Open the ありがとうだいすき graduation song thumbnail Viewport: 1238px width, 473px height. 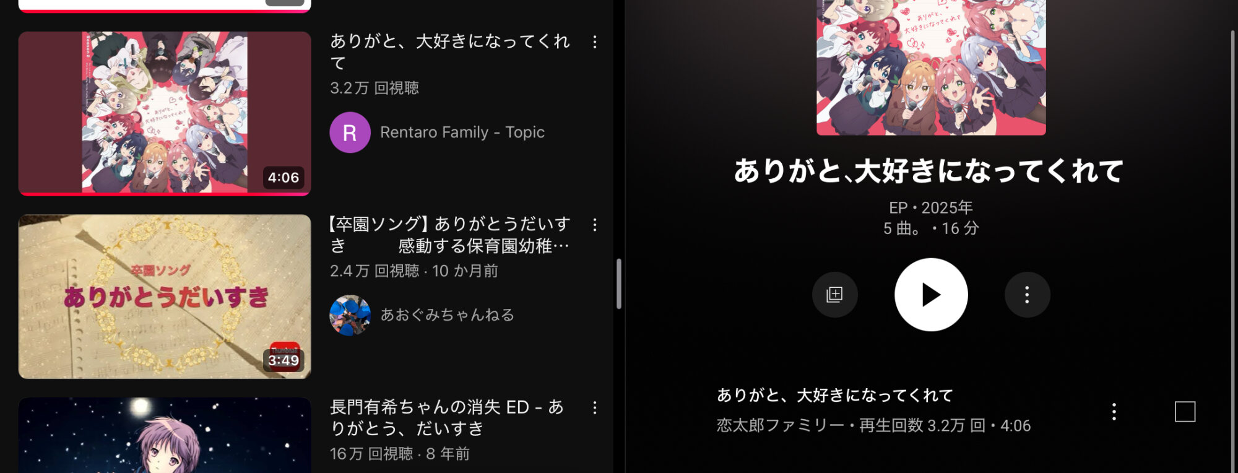point(165,297)
